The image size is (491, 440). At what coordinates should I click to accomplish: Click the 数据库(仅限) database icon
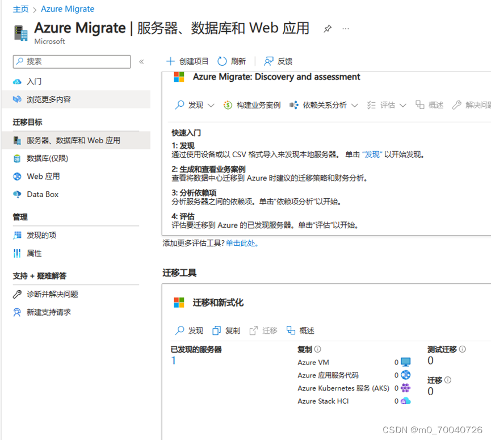17,158
